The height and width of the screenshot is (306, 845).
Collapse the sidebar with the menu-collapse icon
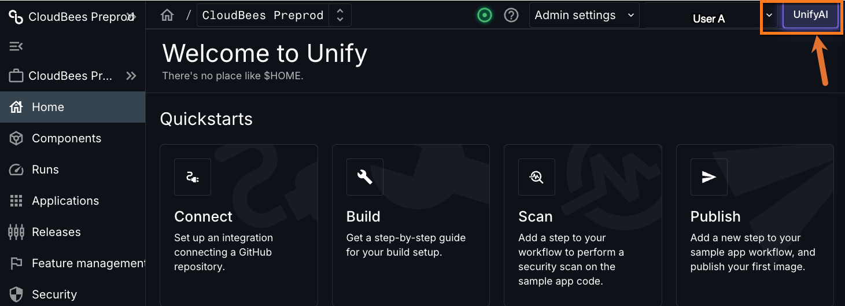pyautogui.click(x=16, y=46)
